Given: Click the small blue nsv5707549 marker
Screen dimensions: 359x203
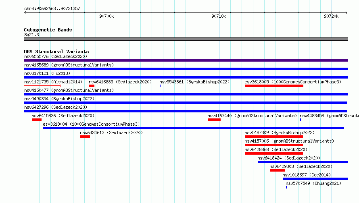Looking at the screenshot, I should click(x=286, y=187).
